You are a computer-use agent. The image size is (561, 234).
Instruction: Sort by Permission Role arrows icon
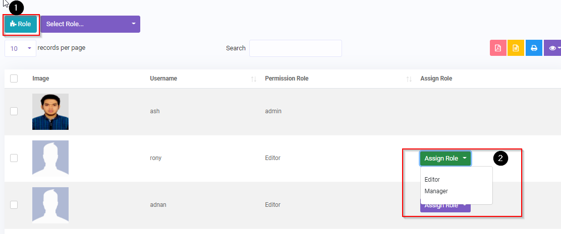[x=409, y=79]
